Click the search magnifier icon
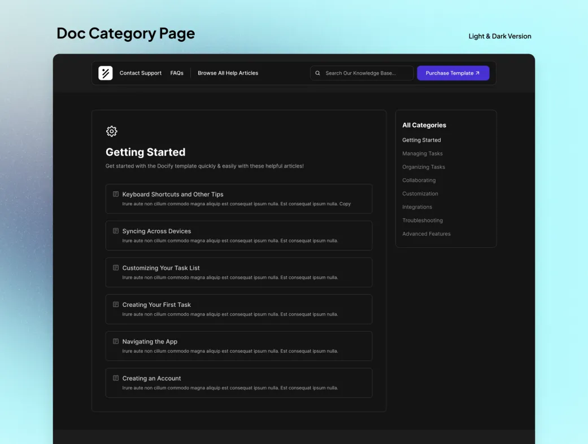The height and width of the screenshot is (444, 588). tap(317, 73)
